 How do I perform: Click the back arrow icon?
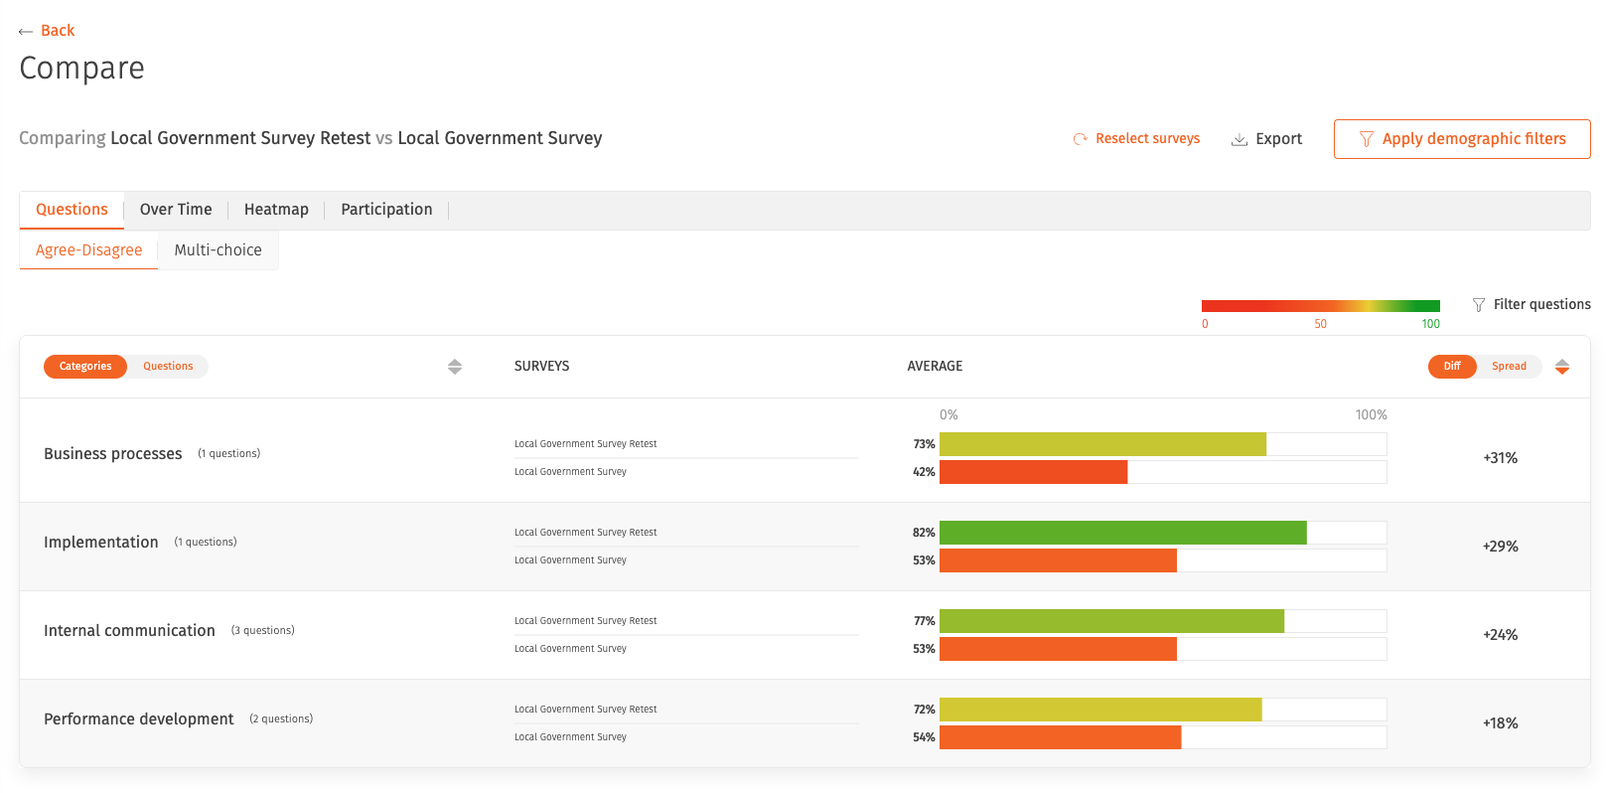pyautogui.click(x=26, y=32)
